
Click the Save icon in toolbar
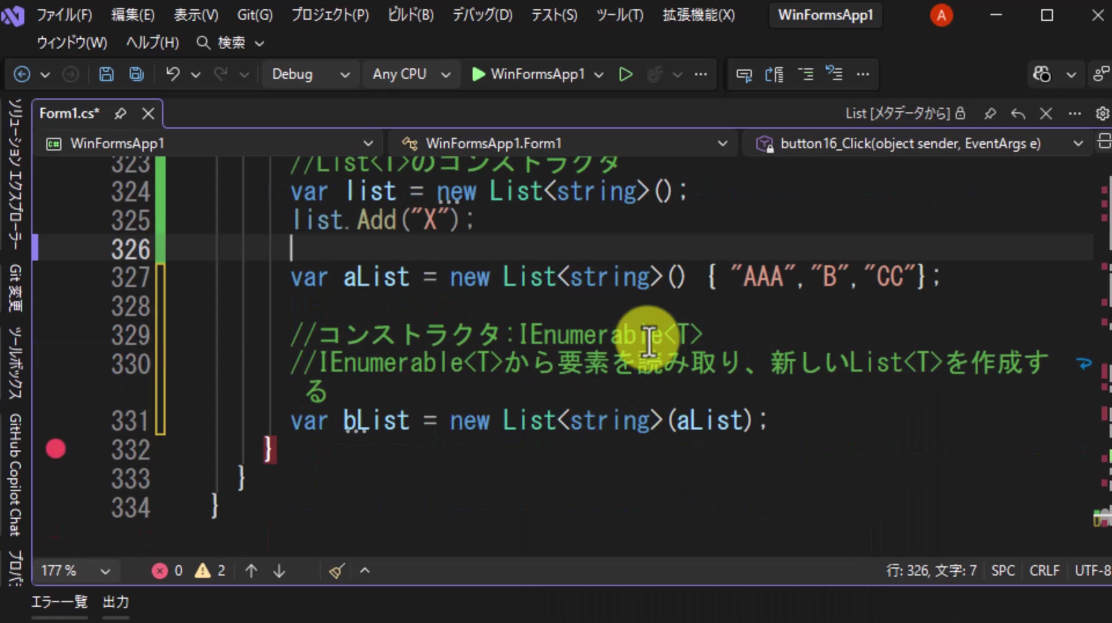pyautogui.click(x=106, y=74)
